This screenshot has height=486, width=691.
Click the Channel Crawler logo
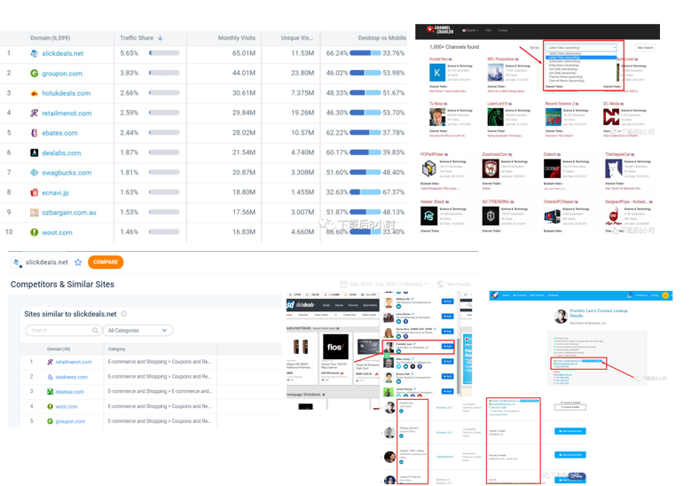(x=440, y=29)
